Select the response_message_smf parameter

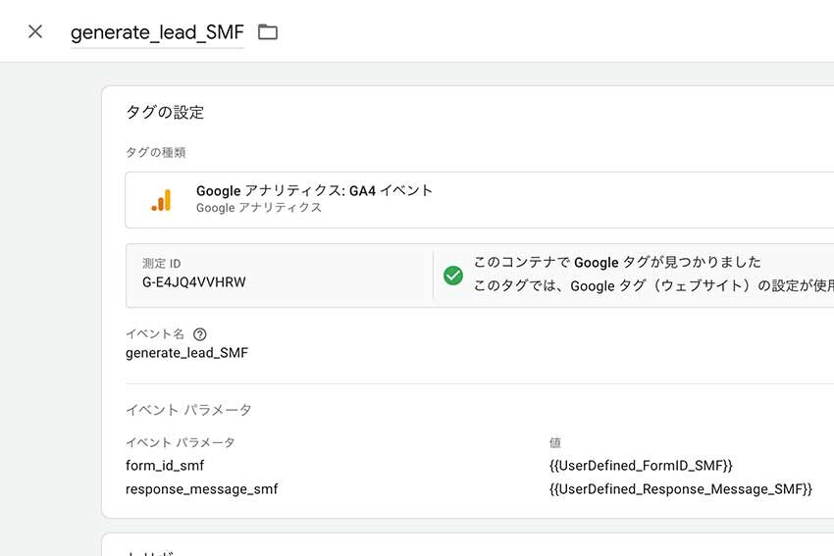tap(201, 489)
